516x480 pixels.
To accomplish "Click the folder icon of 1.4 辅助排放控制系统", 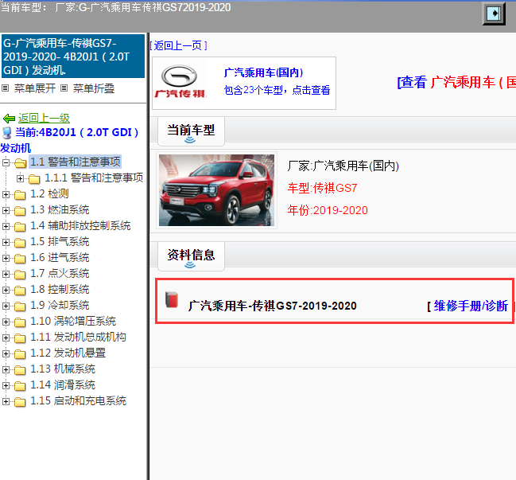I will pos(20,227).
